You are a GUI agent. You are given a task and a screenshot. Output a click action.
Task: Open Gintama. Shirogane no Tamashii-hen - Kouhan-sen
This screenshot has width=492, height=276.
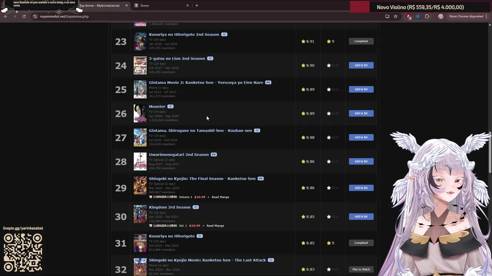pos(200,131)
